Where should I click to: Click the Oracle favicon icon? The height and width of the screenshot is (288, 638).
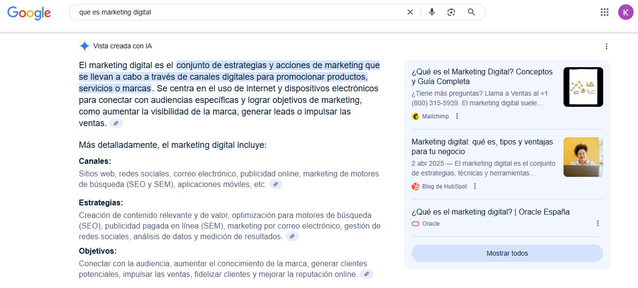[x=415, y=224]
